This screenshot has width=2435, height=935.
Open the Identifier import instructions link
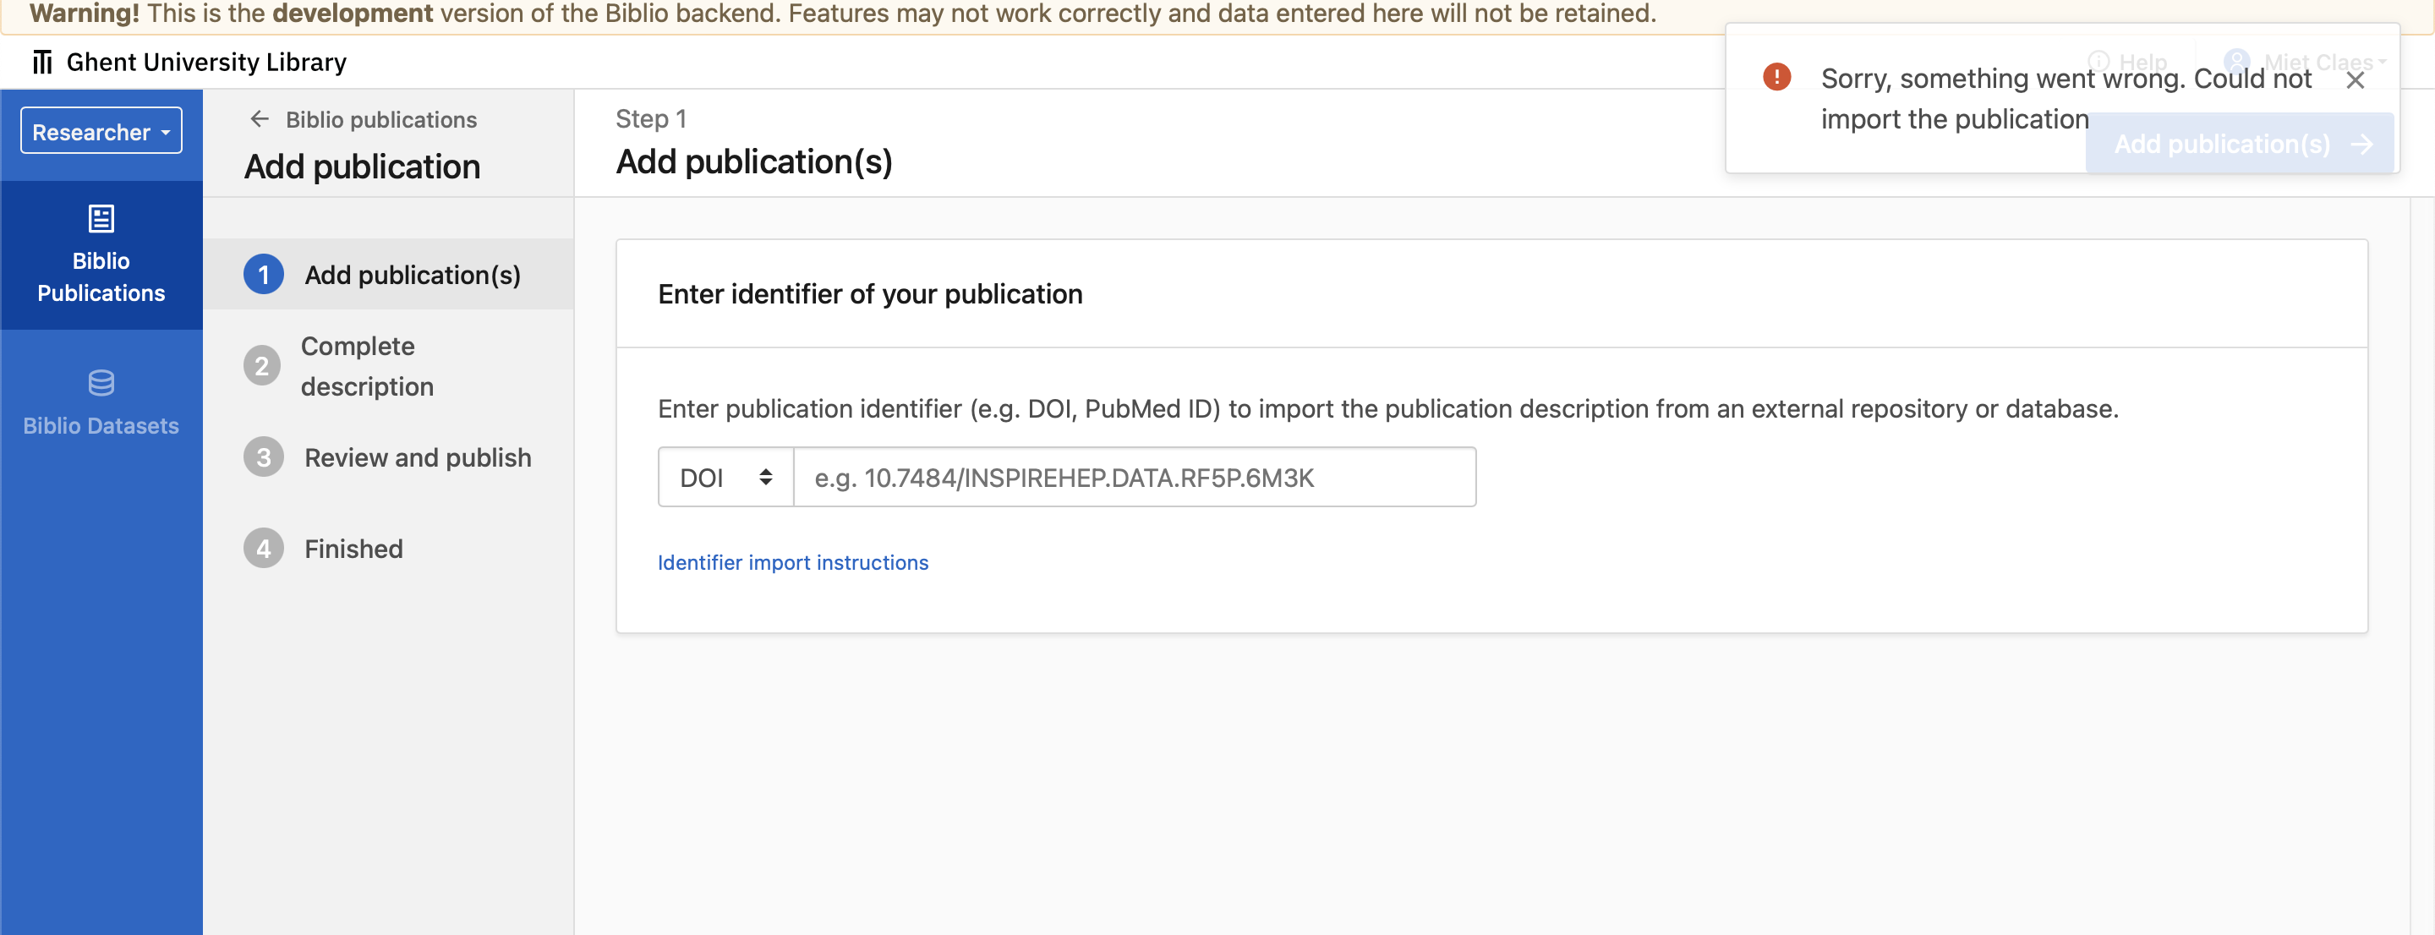pyautogui.click(x=792, y=561)
